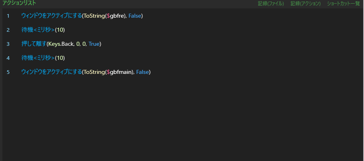Open the ショートカット一覧 link
This screenshot has height=161, width=364.
344,4
